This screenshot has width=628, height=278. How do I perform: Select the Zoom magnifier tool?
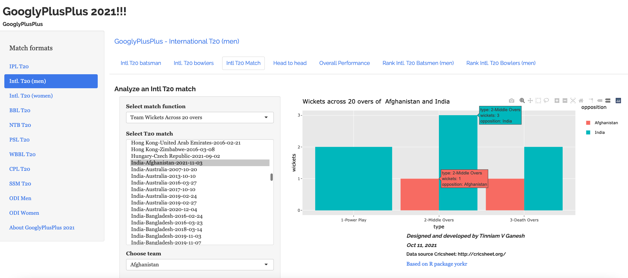pos(522,101)
